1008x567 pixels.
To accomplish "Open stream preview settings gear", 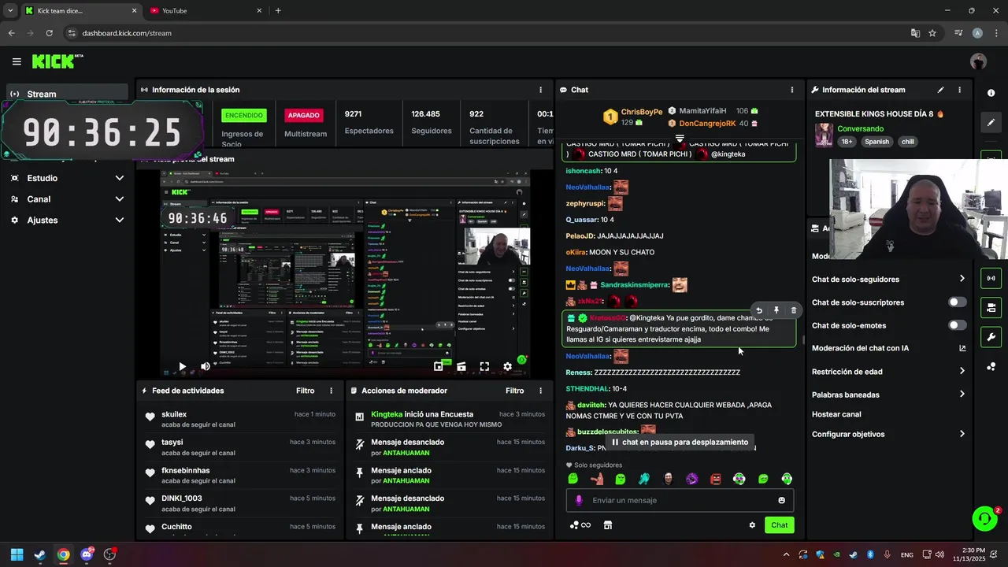I will (x=507, y=366).
